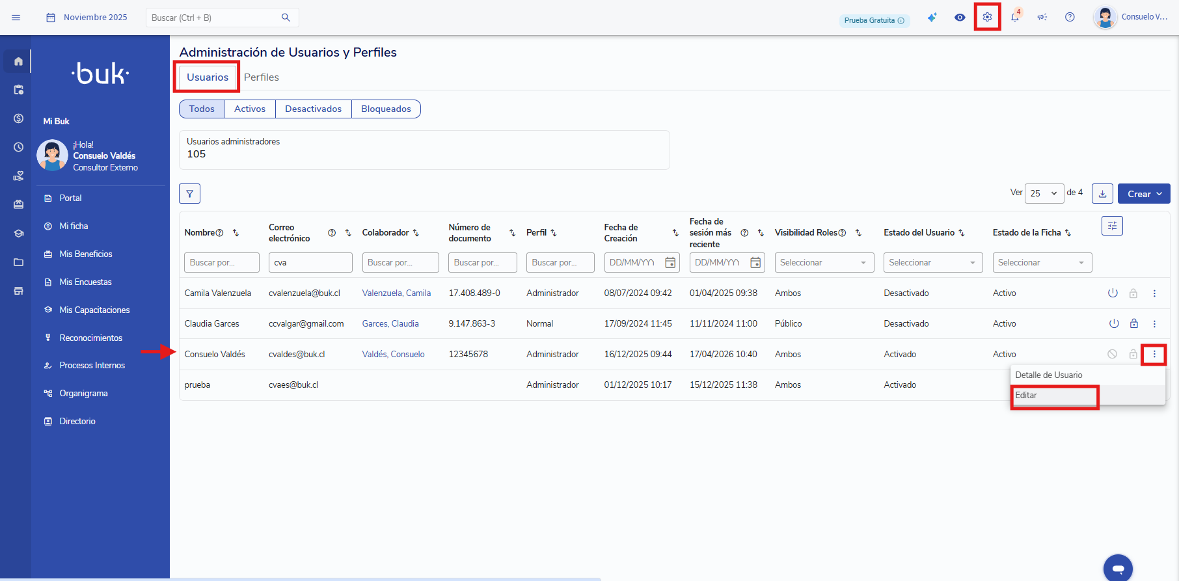Open three-dot menu for Camila Valenzuela
Image resolution: width=1179 pixels, height=581 pixels.
coord(1154,293)
